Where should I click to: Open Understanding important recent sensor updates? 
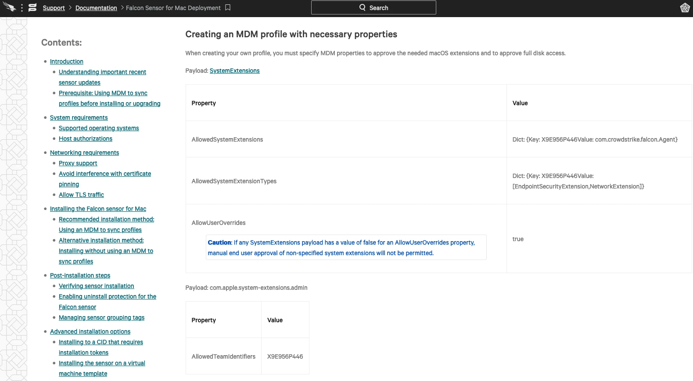[102, 77]
